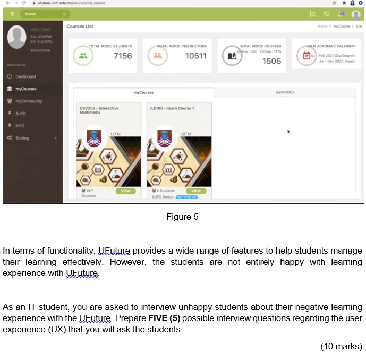Open the task list icon in header

coord(312,14)
